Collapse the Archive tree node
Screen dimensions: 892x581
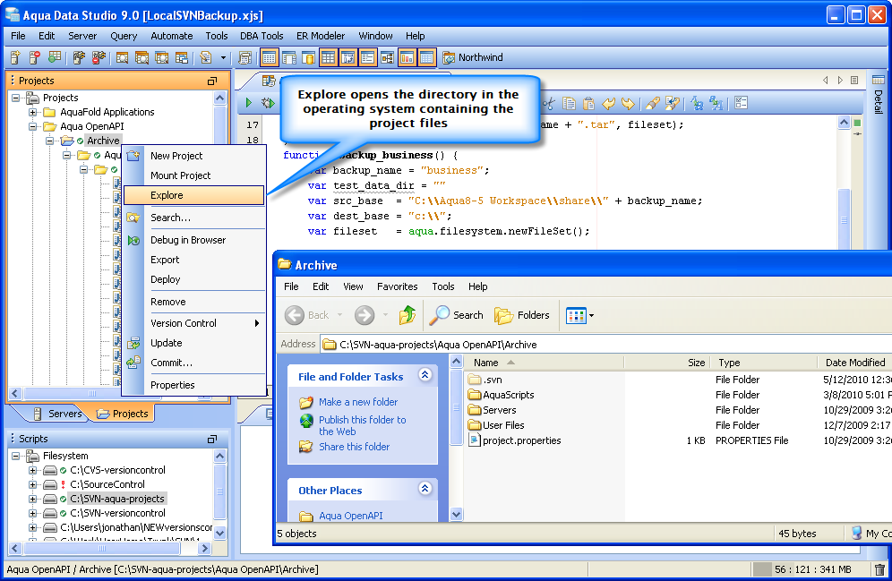click(50, 141)
